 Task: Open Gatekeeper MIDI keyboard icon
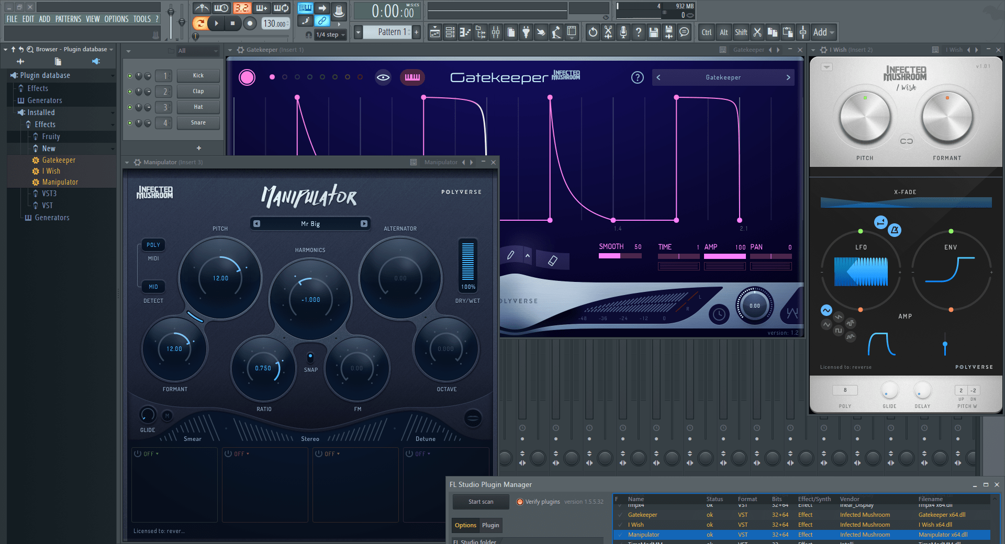click(x=412, y=77)
